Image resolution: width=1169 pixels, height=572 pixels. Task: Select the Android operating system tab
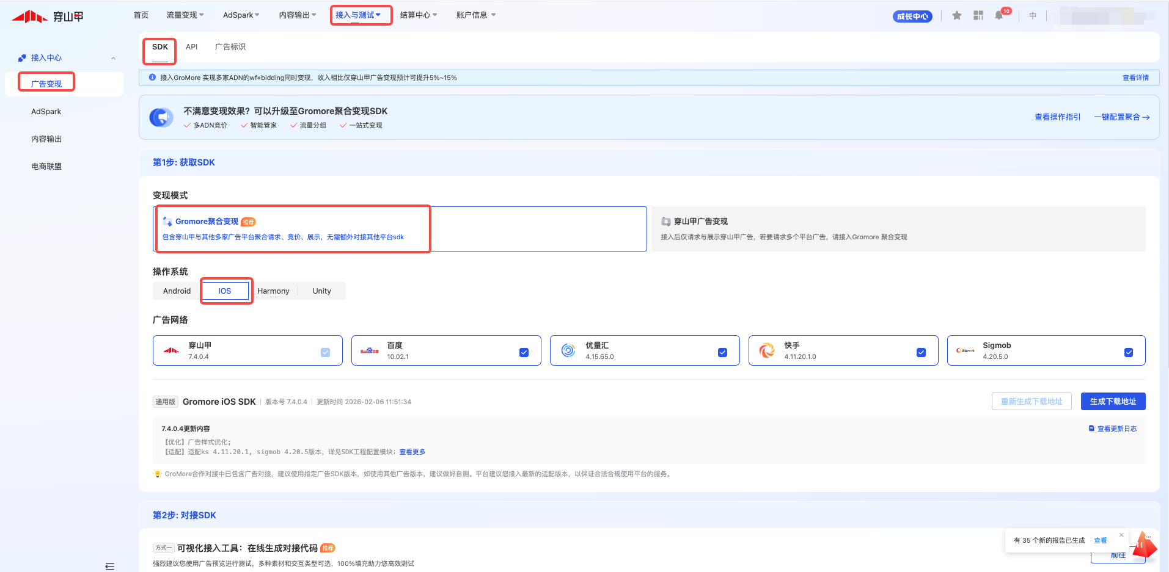[x=177, y=291]
